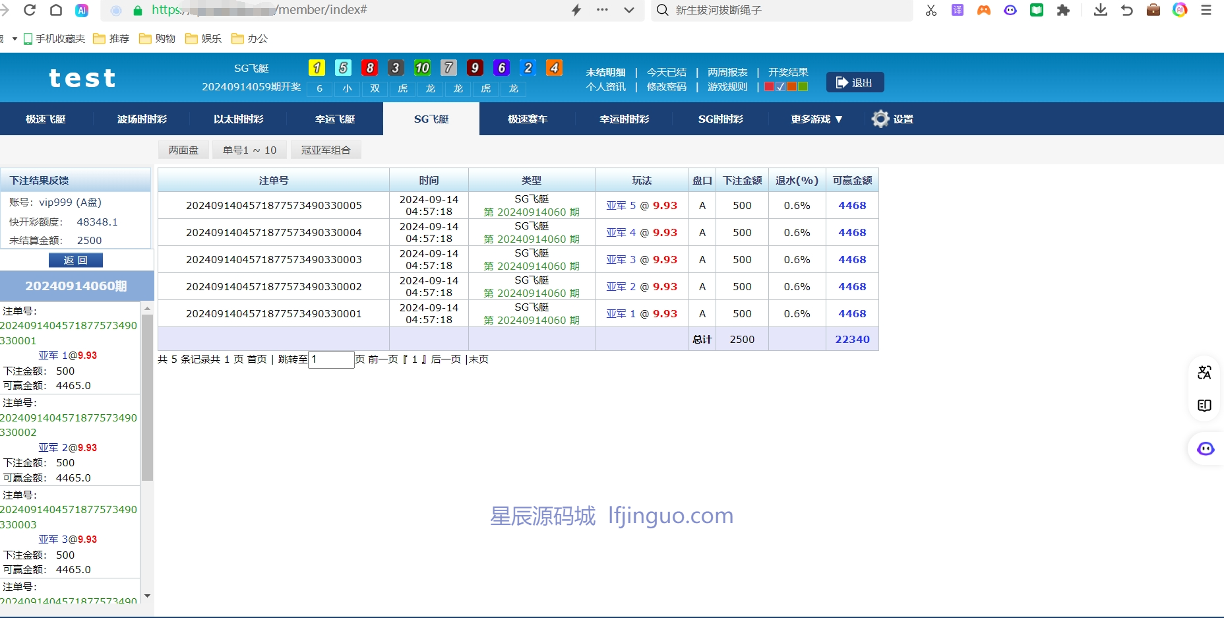
Task: Go to 前一页 previous page
Action: point(383,359)
